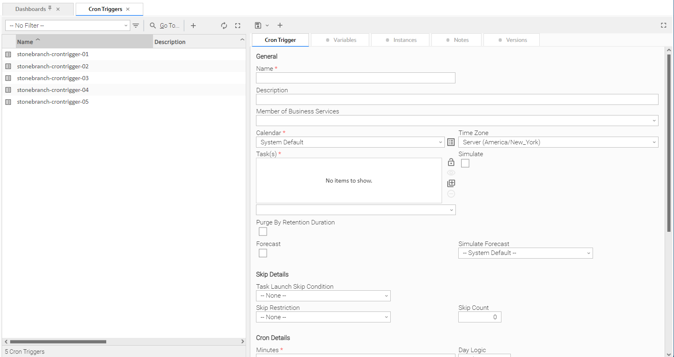Open the Dashboards tab
This screenshot has height=357, width=674.
click(x=31, y=9)
